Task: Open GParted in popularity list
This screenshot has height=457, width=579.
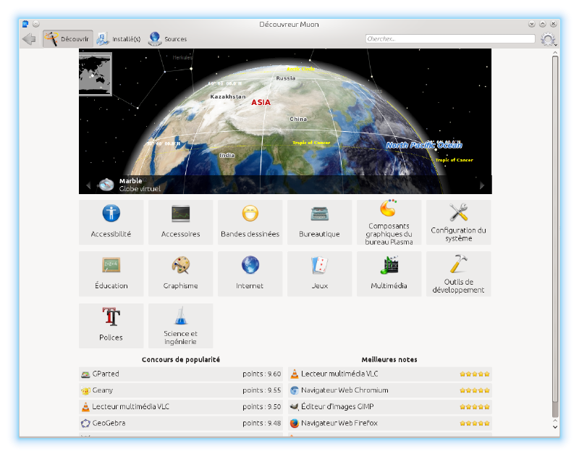Action: coord(180,374)
